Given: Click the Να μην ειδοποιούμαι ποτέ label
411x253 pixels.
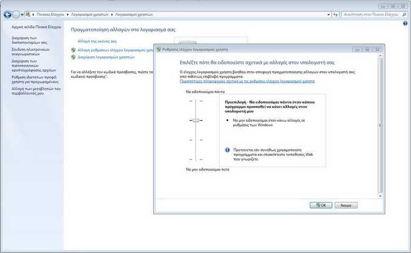Looking at the screenshot, I should click(x=207, y=170).
